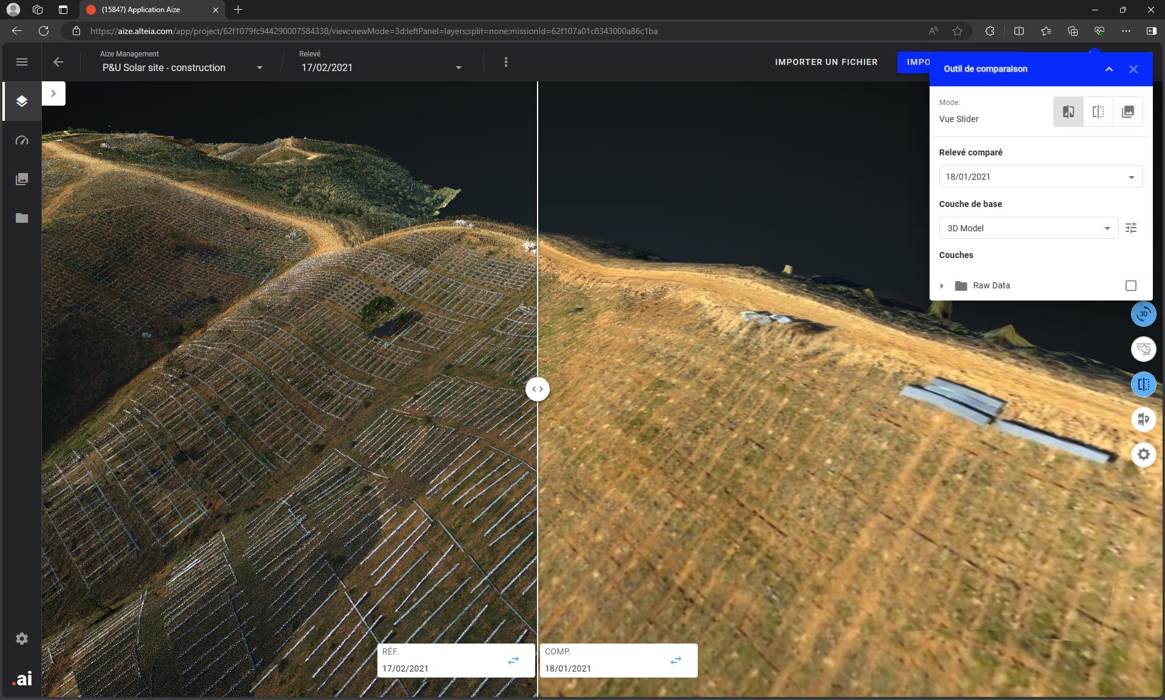This screenshot has height=700, width=1165.
Task: Select the media gallery icon in sidebar
Action: click(x=22, y=178)
